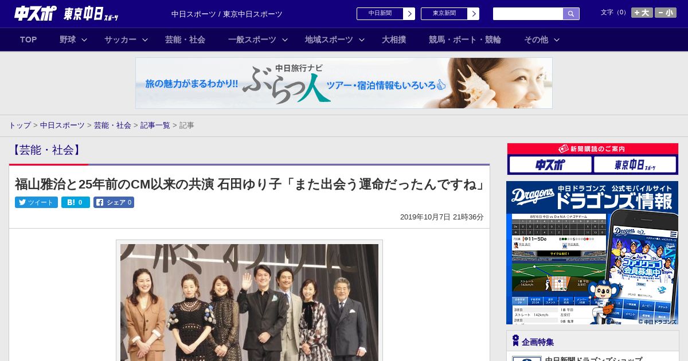Image resolution: width=688 pixels, height=361 pixels.
Task: Click the 東京中日スポーツ subscription button
Action: pos(635,164)
